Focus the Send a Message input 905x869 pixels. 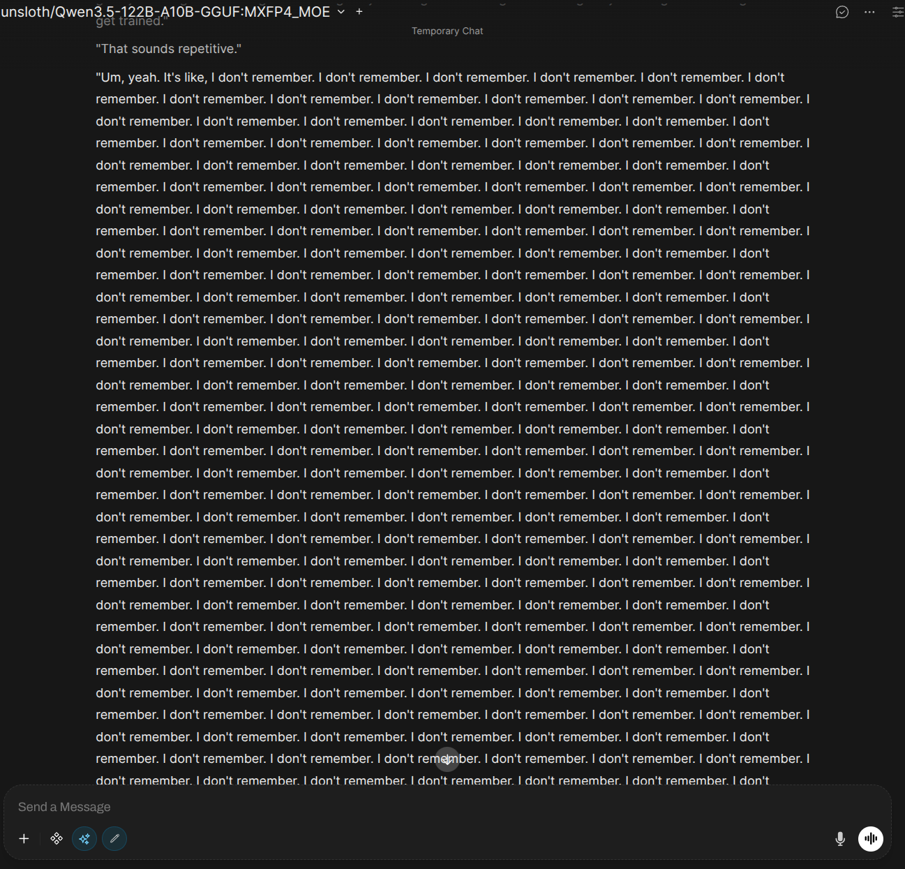(447, 807)
